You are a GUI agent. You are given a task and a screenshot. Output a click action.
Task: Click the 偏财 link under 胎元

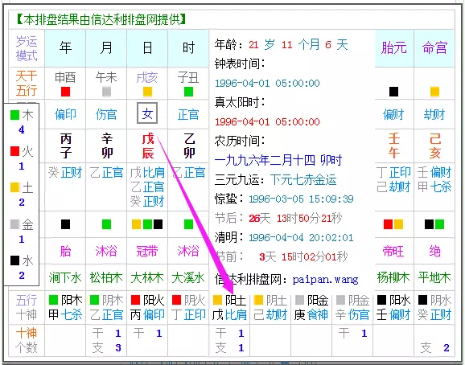(393, 114)
